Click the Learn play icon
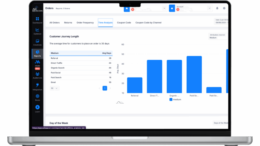 [37, 107]
